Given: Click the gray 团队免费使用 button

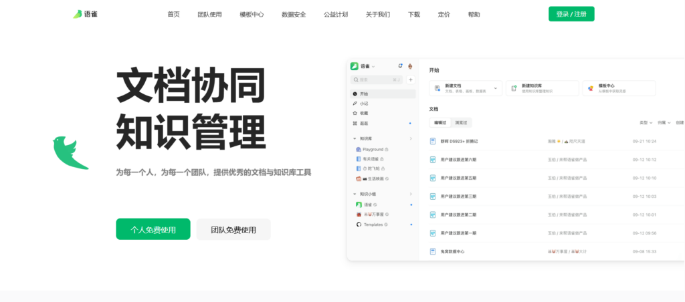Looking at the screenshot, I should tap(233, 230).
